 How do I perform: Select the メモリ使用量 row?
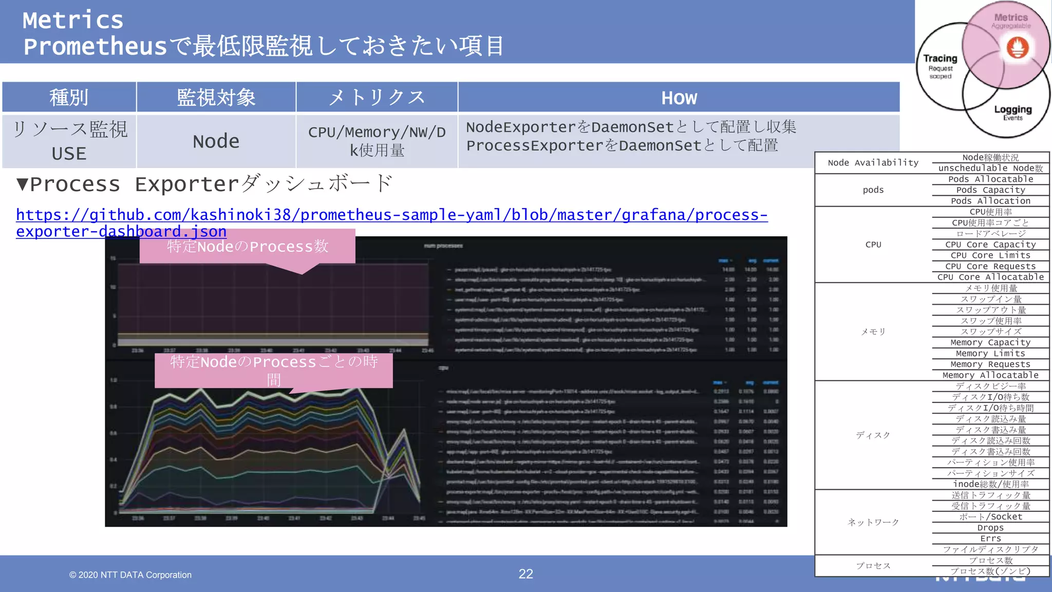tap(990, 288)
